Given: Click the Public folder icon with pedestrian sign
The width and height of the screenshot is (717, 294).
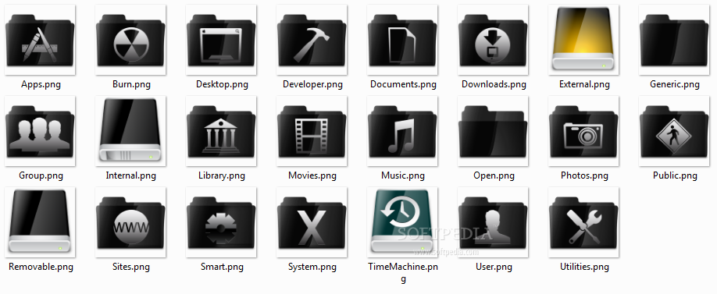Looking at the screenshot, I should tap(673, 131).
